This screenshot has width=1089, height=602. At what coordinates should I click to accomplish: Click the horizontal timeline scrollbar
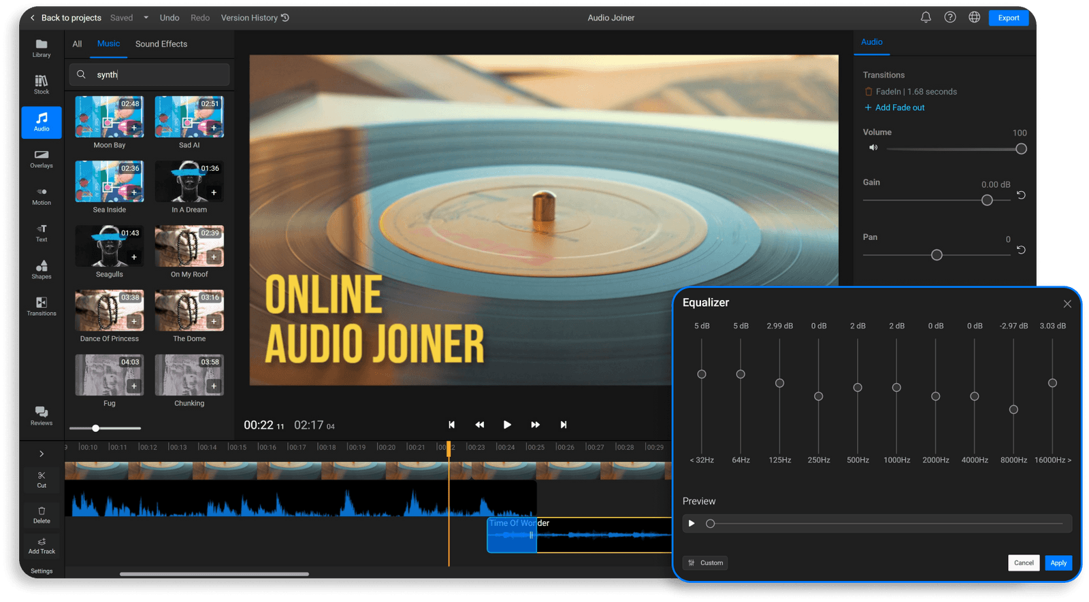[214, 573]
